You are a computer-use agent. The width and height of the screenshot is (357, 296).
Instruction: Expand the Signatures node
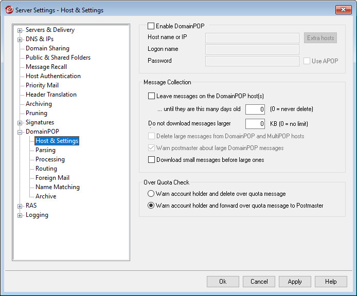coord(20,122)
